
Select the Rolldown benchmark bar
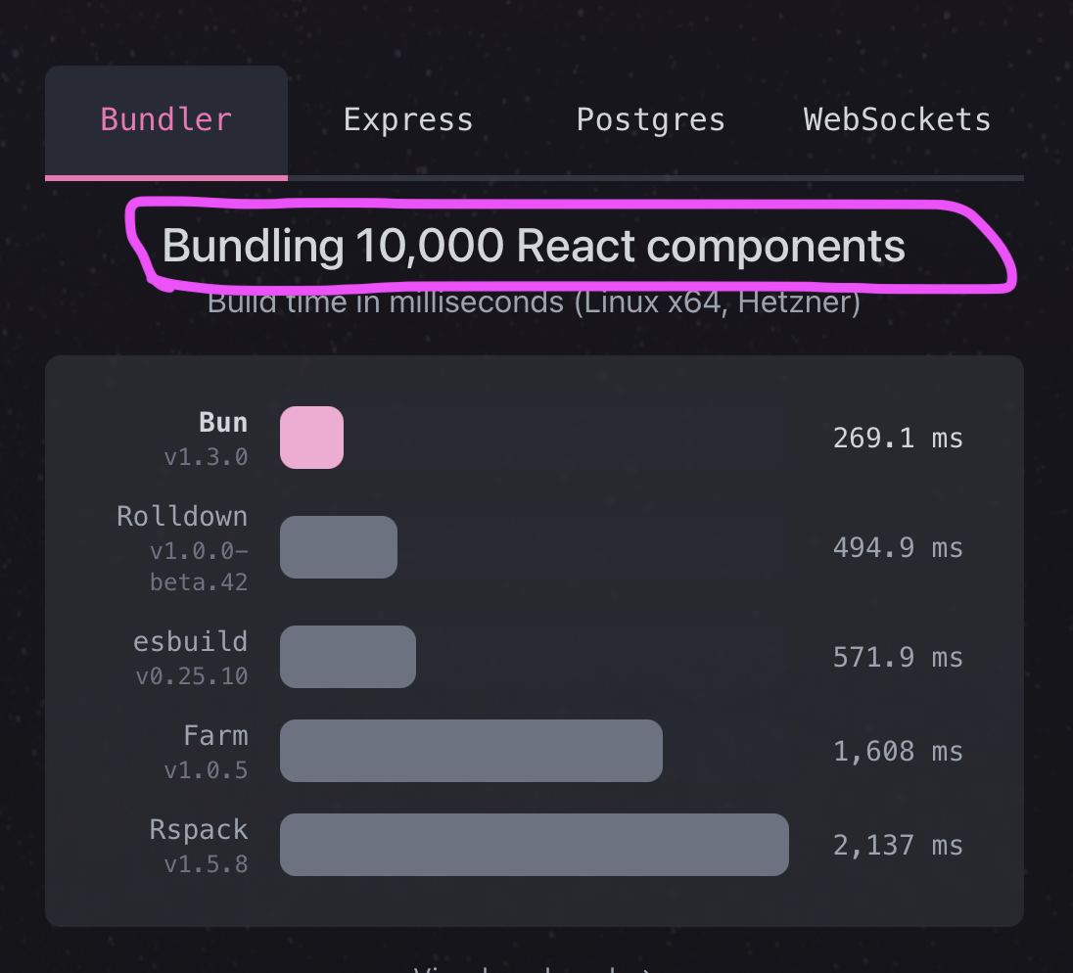tap(339, 547)
